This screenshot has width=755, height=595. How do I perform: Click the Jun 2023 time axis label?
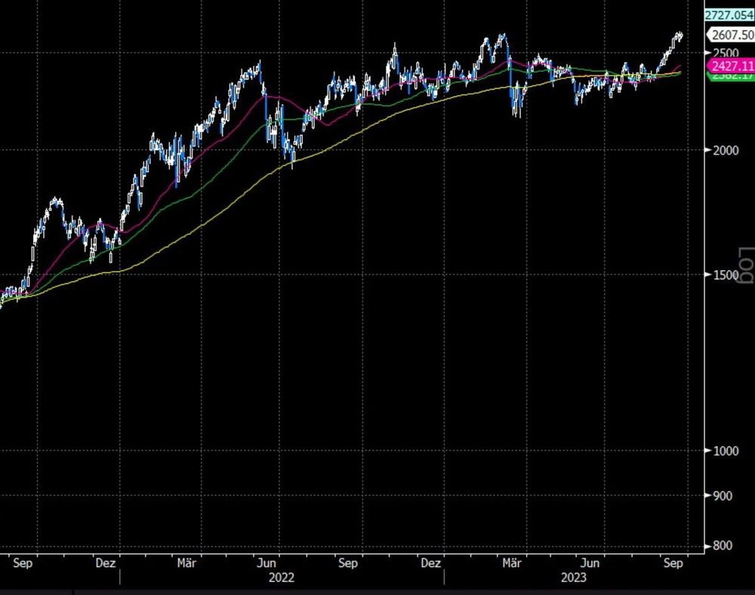(x=591, y=563)
